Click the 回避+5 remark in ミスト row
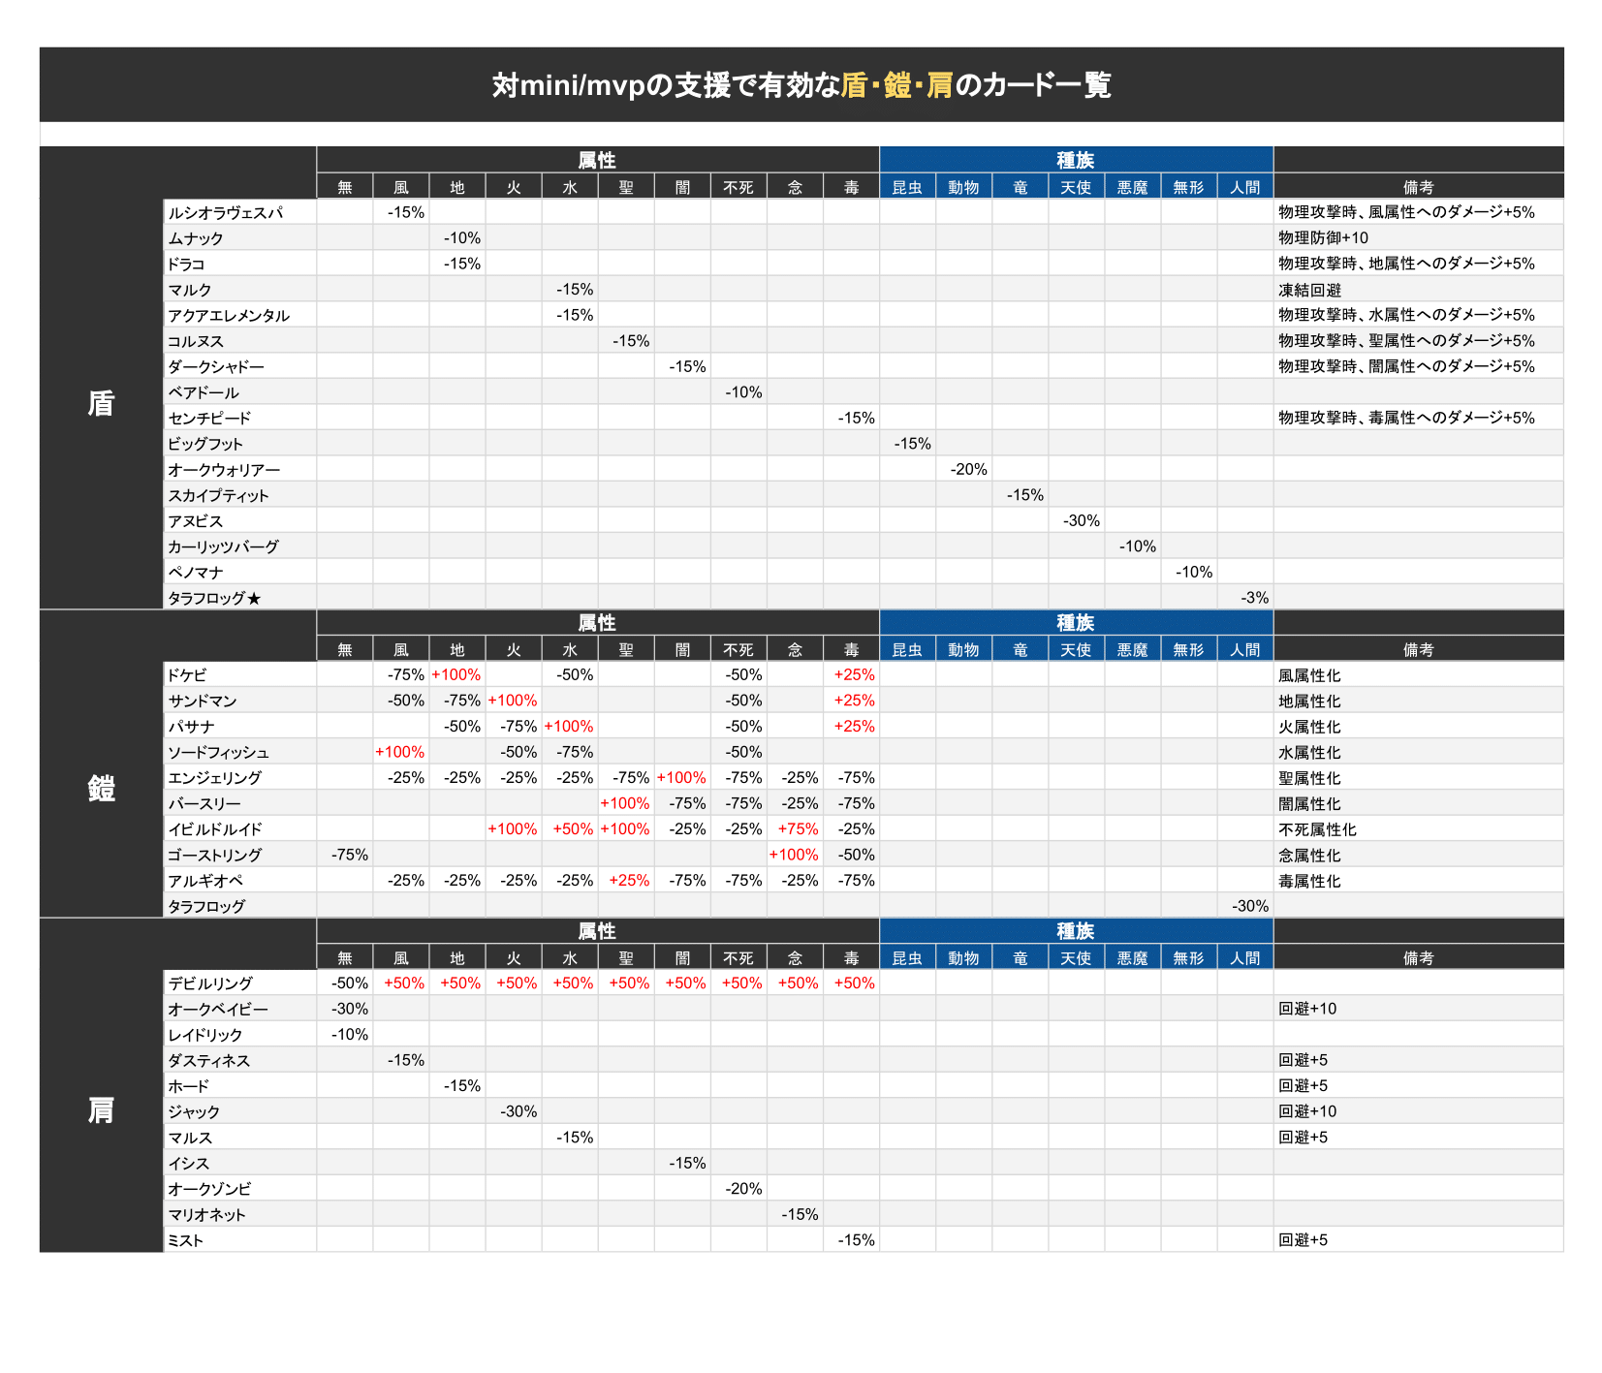Screen dimensions: 1602x1373 click(1303, 1239)
